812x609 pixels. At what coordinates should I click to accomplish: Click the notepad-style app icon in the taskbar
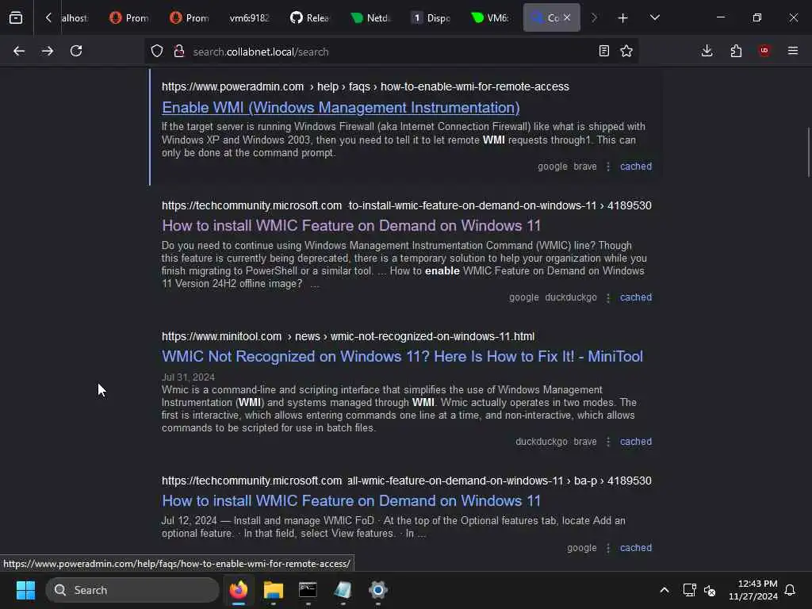[x=343, y=590]
